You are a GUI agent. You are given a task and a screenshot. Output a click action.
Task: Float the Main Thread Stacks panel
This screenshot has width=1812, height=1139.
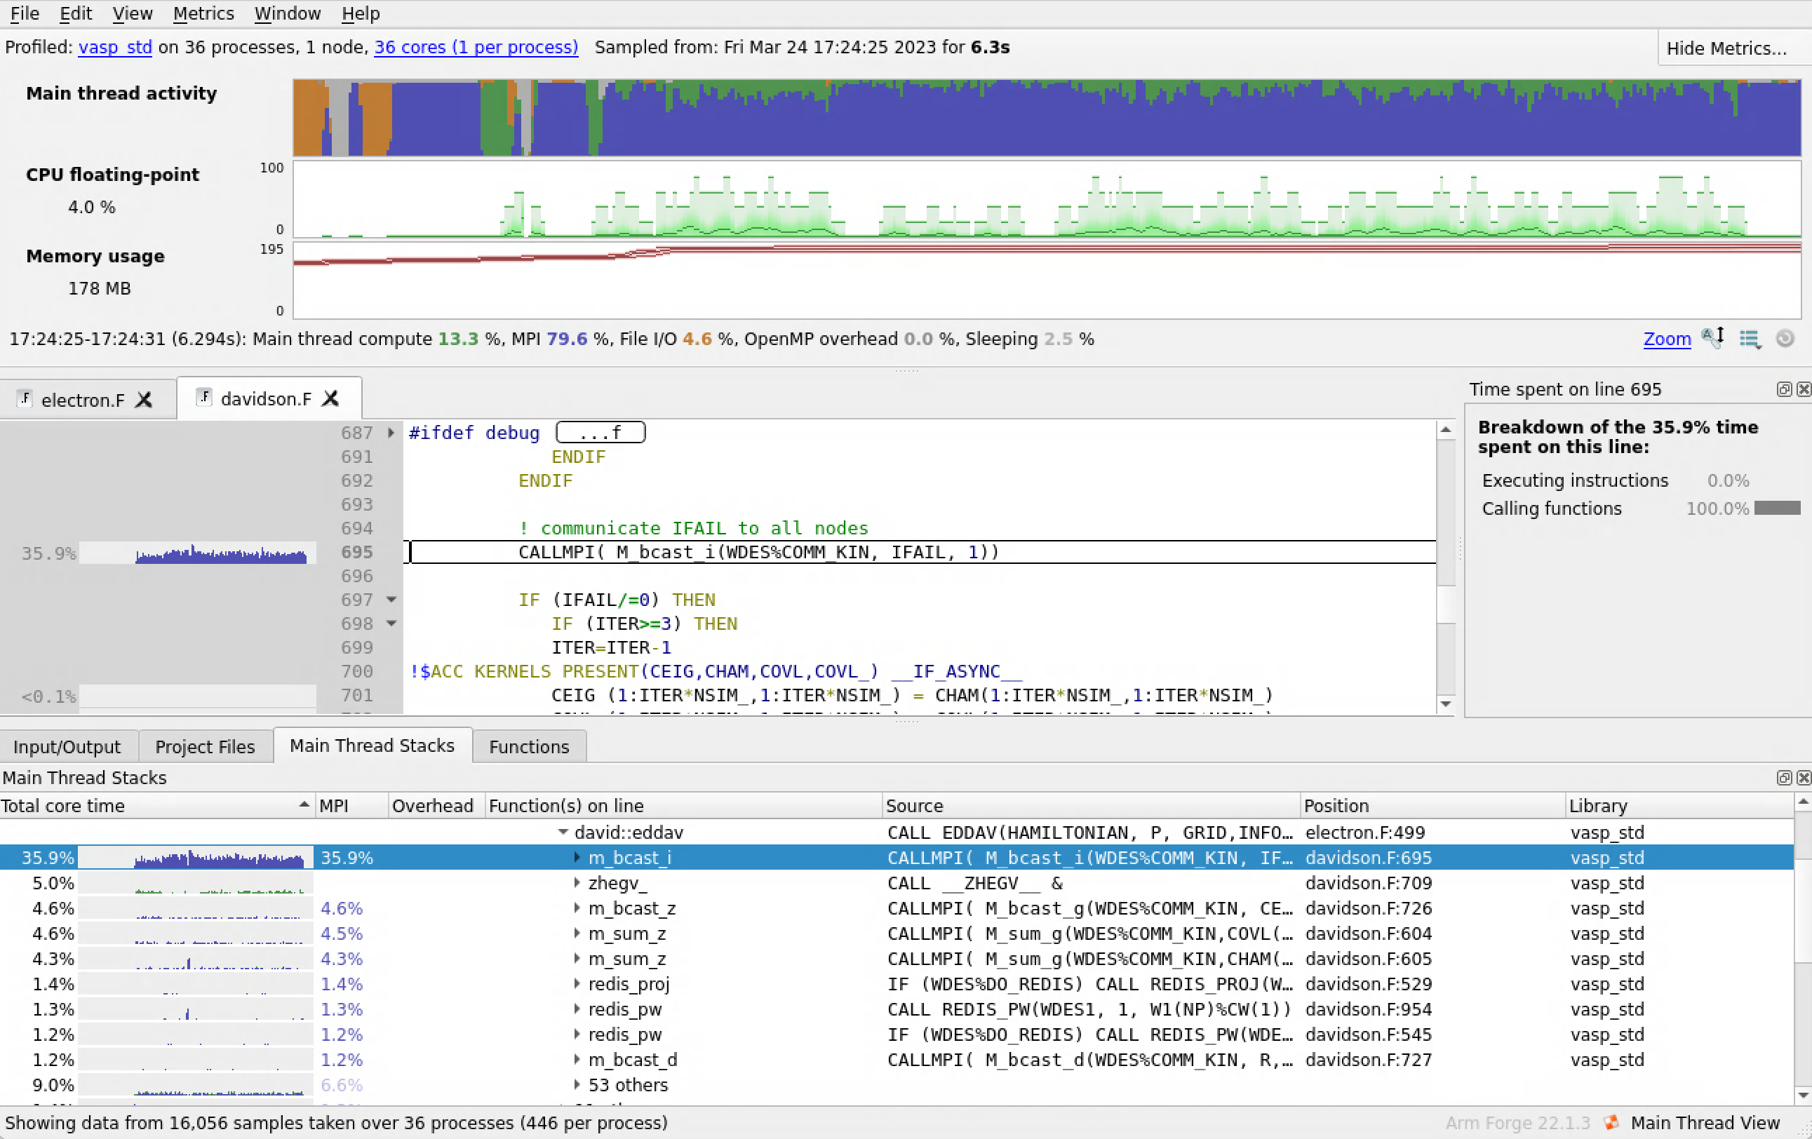point(1783,777)
